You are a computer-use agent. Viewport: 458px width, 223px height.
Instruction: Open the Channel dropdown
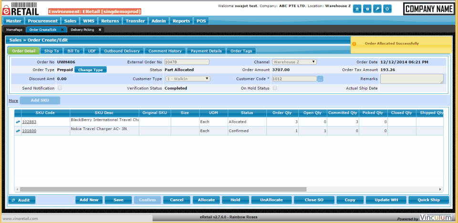tap(294, 62)
